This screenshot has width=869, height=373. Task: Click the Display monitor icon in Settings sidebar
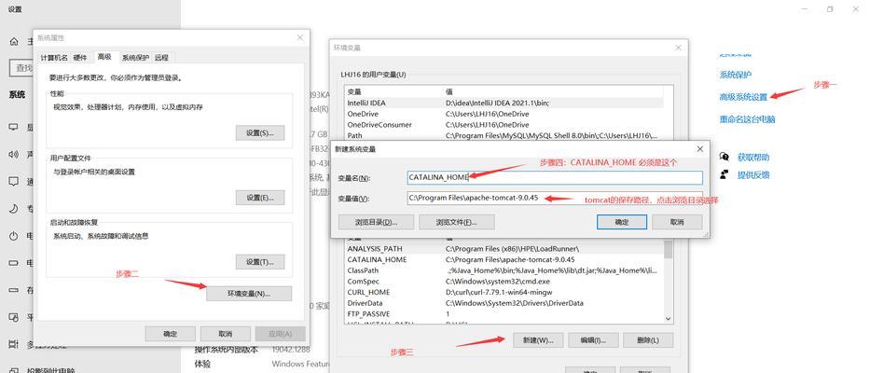coord(14,127)
